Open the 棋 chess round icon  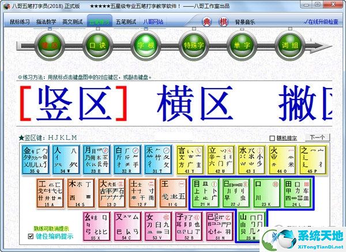223,22
